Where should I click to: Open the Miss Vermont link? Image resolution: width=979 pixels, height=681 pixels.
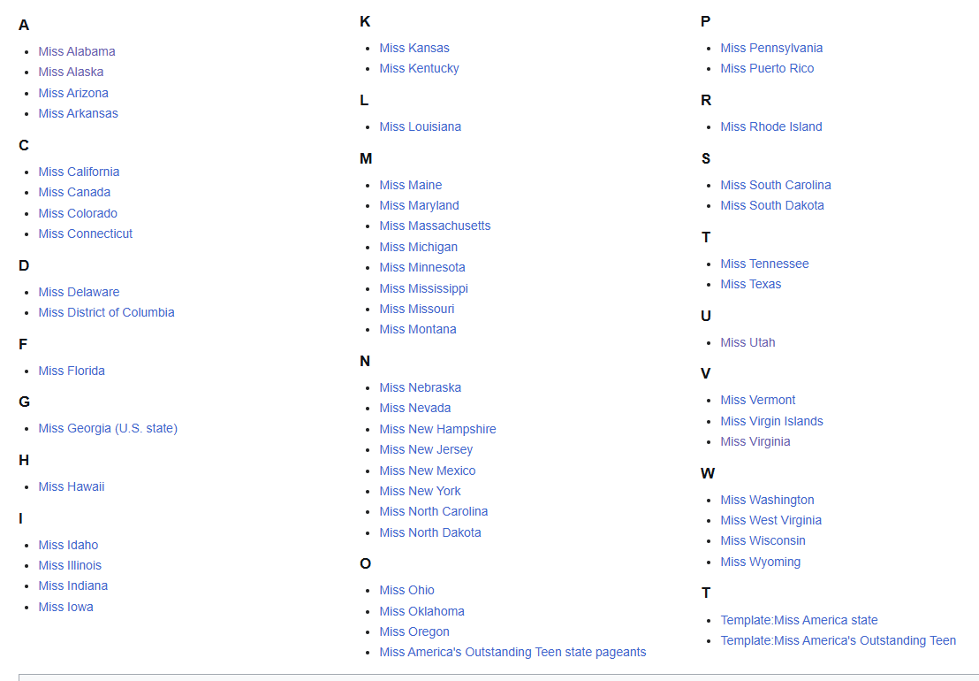pos(757,400)
